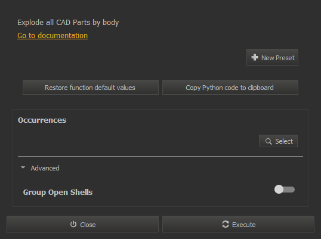This screenshot has width=321, height=239.
Task: Create a New Preset
Action: (272, 57)
